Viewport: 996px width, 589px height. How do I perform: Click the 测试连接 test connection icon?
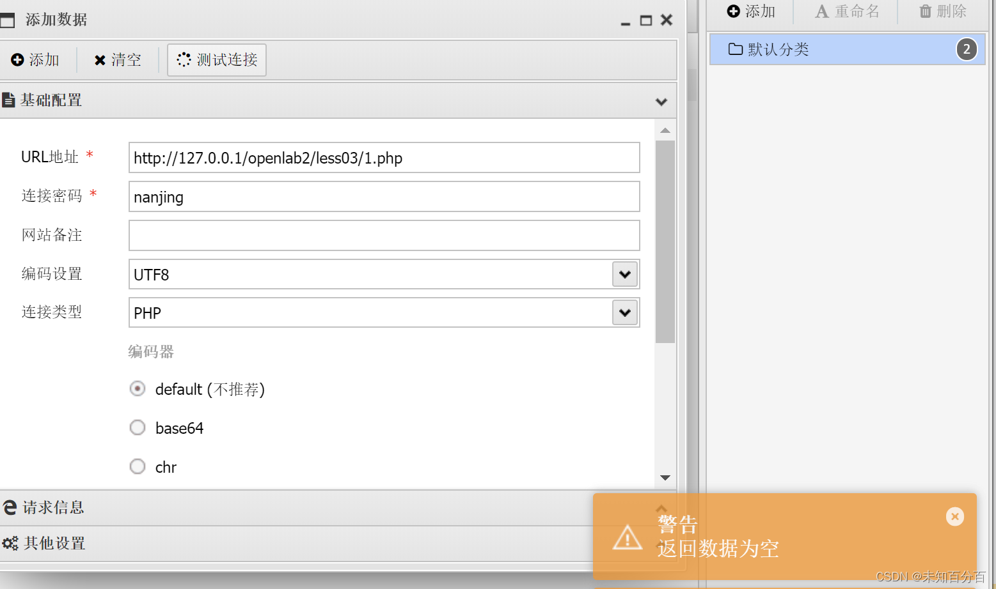click(x=184, y=59)
